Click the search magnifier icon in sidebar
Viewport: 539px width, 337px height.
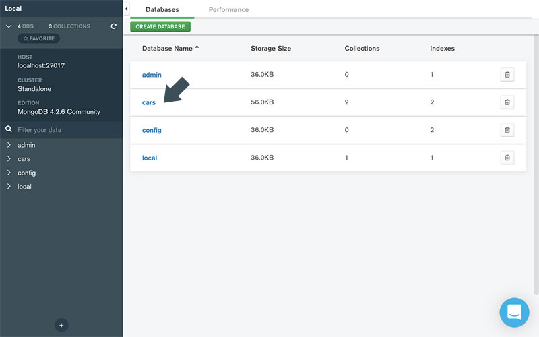tap(9, 129)
